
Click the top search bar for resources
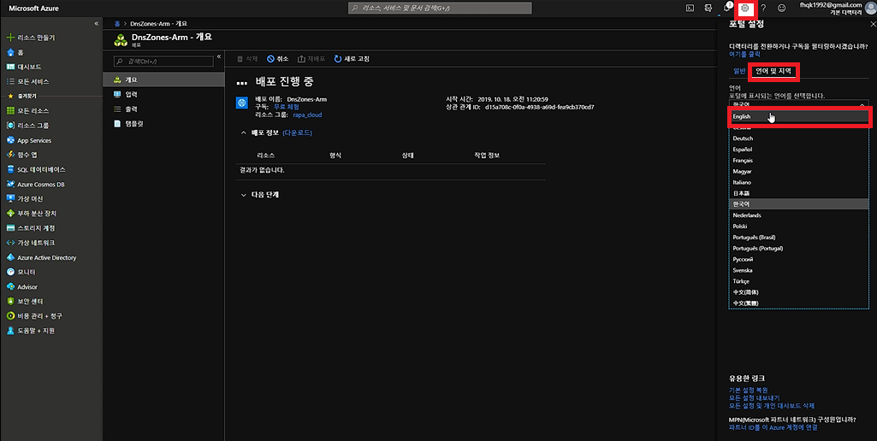pos(440,8)
